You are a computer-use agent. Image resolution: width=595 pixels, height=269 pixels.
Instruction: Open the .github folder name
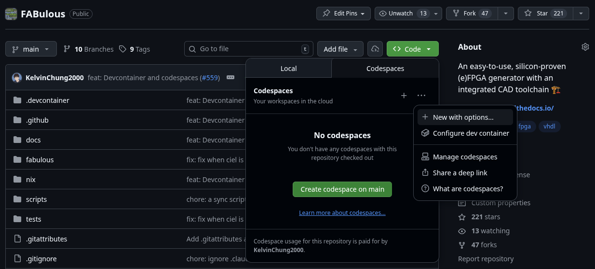(37, 120)
